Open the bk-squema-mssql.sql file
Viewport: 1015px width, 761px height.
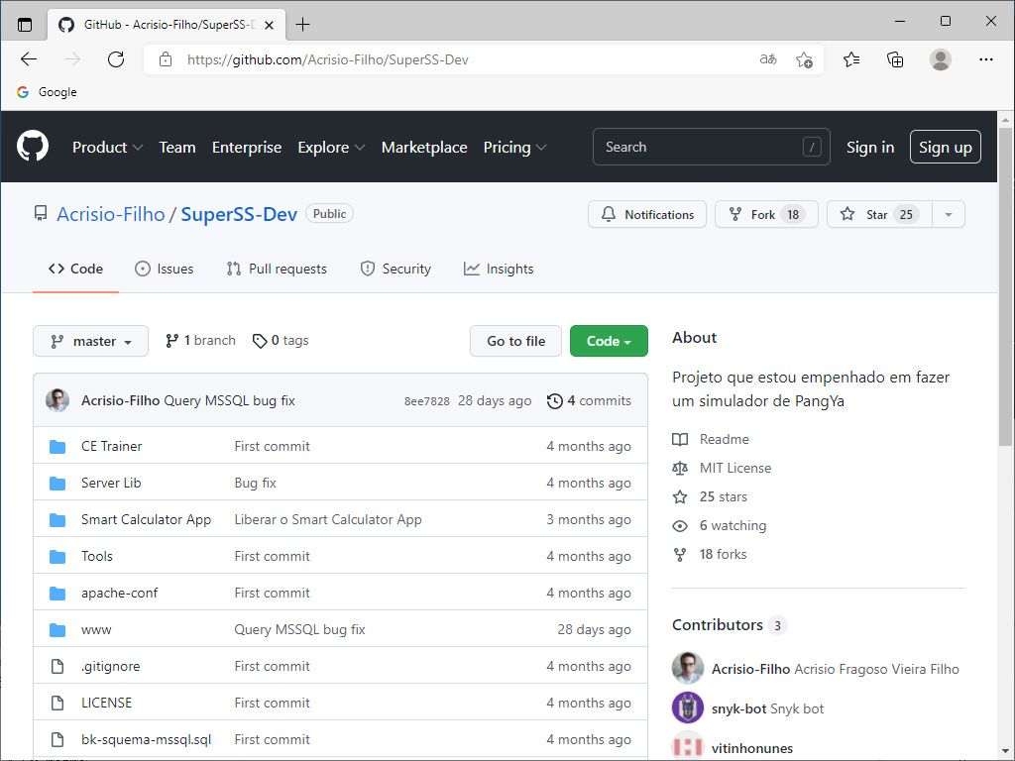coord(147,739)
